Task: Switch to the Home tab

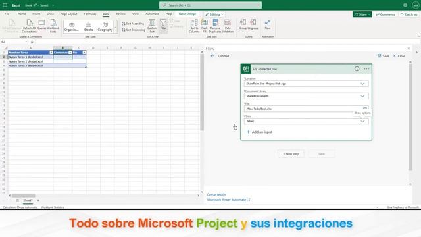Action: point(22,14)
